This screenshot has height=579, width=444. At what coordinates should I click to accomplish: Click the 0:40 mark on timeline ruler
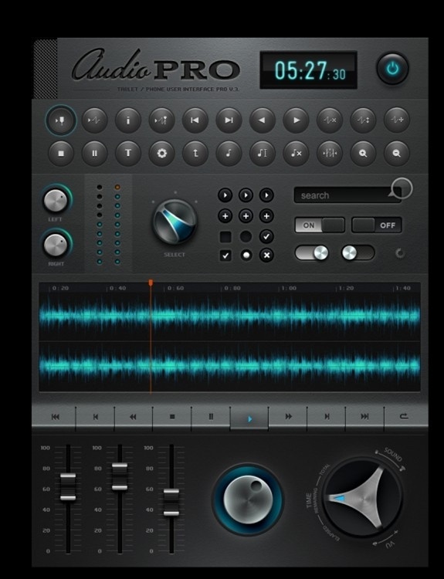coord(118,288)
